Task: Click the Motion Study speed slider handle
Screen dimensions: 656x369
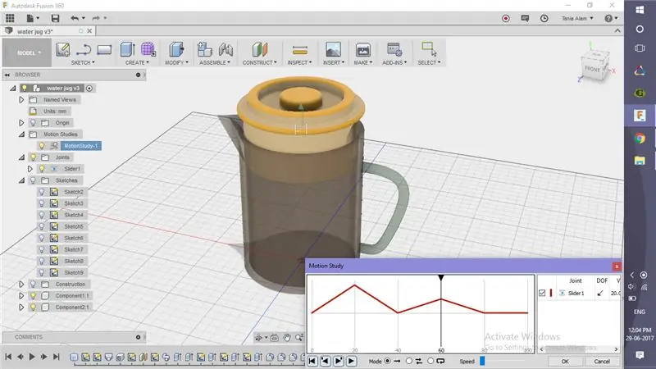Action: point(482,361)
